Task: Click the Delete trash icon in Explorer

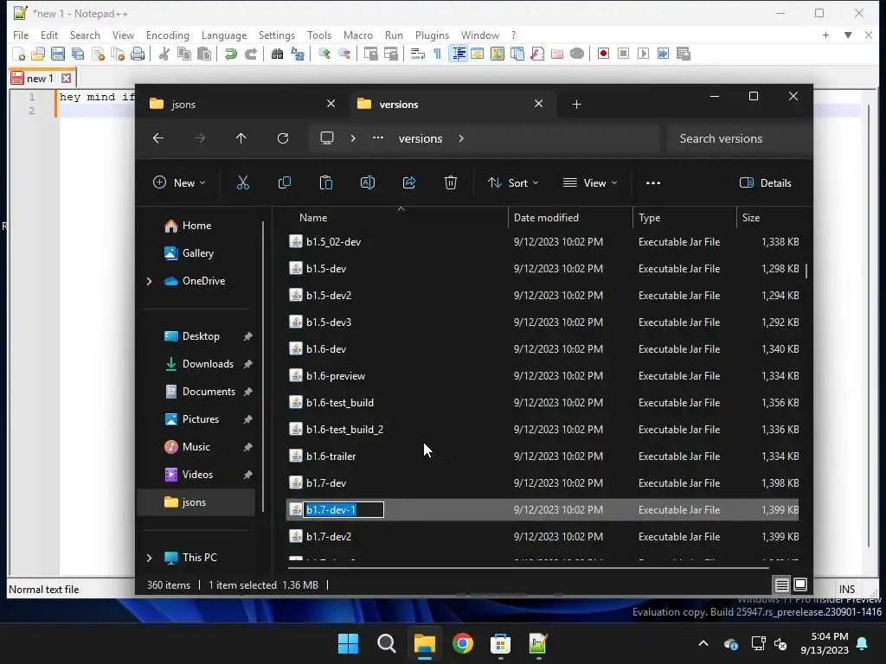Action: point(450,183)
